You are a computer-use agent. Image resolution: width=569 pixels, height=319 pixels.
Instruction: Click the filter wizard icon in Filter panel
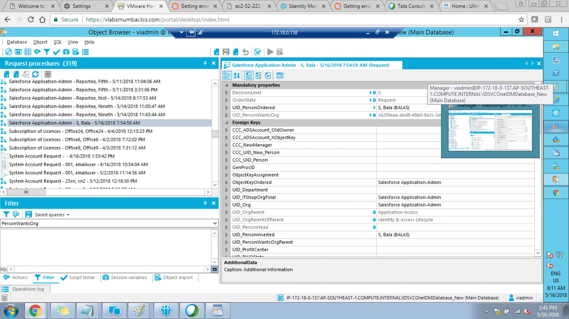[16, 214]
